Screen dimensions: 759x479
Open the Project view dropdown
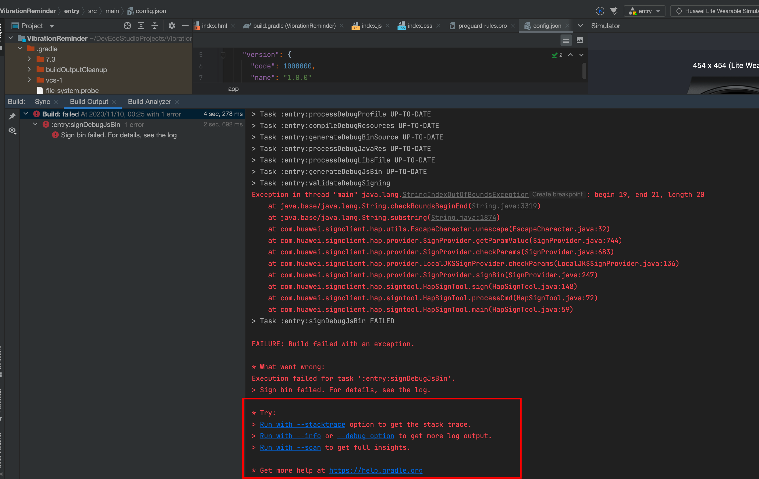pos(52,26)
